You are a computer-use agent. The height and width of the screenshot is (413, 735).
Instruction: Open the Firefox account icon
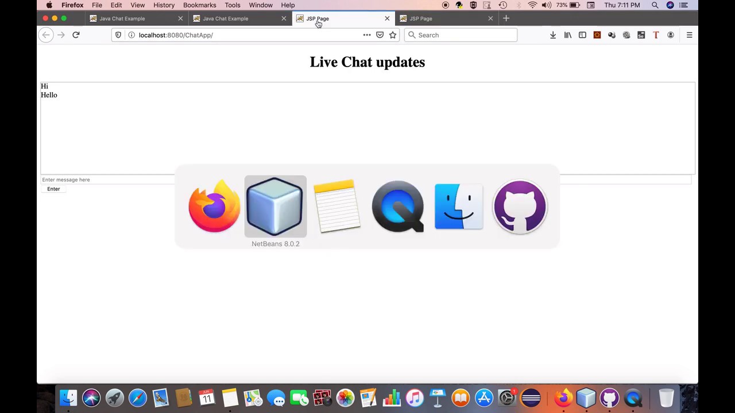tap(670, 35)
